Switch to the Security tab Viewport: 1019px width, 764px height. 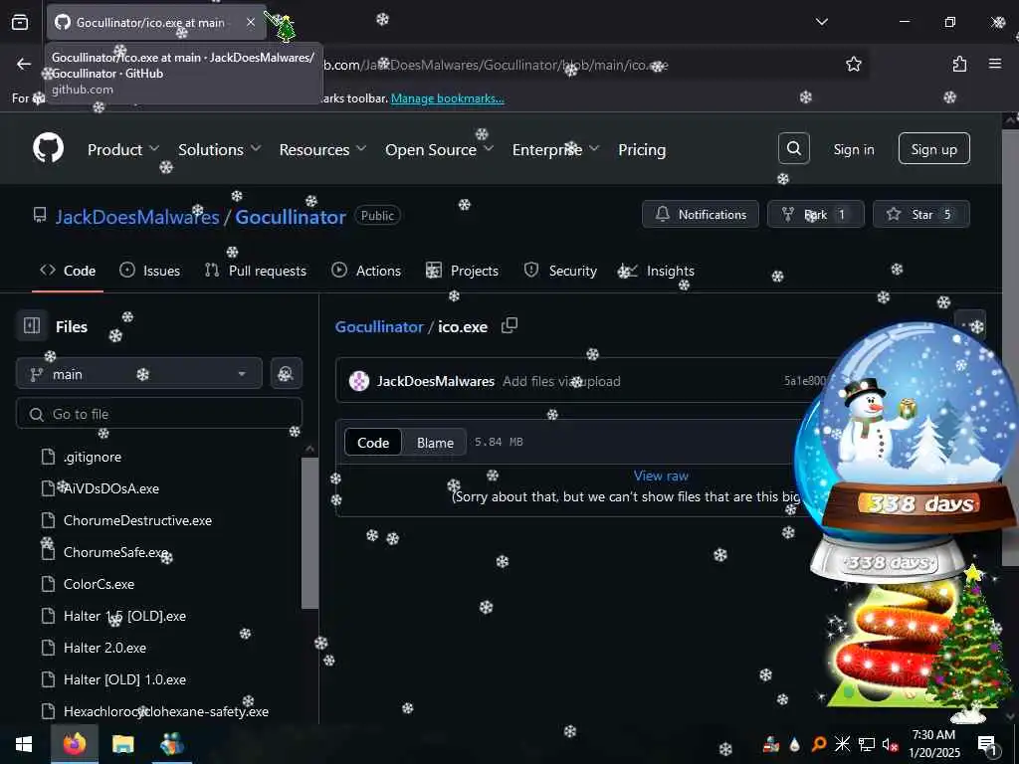[x=560, y=271]
